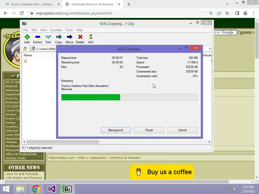Screen dimensions: 259x194
Task: Open Visual Studio from taskbar
Action: (x=52, y=189)
